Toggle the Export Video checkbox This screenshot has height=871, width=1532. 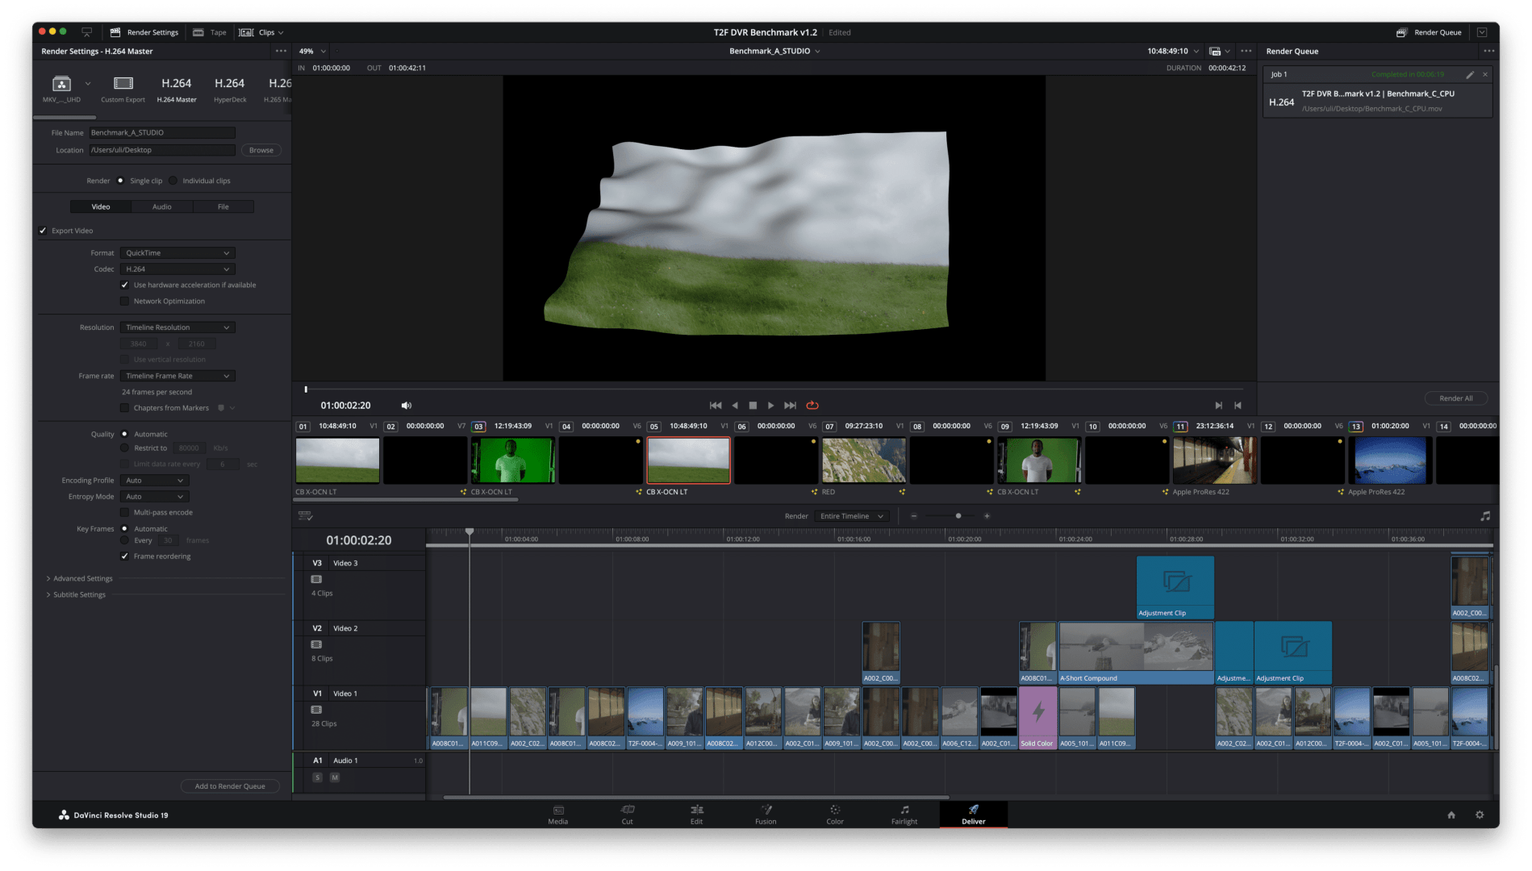[x=43, y=230]
